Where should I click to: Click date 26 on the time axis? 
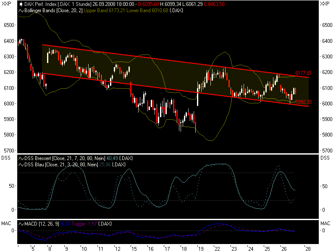coord(284,249)
